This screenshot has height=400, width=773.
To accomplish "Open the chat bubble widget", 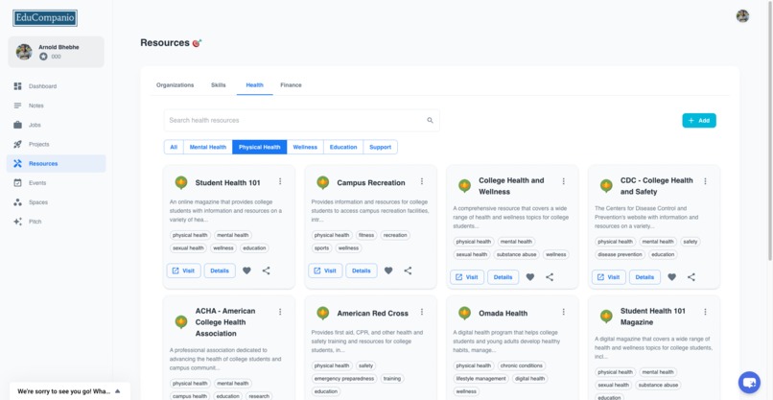I will pyautogui.click(x=749, y=382).
